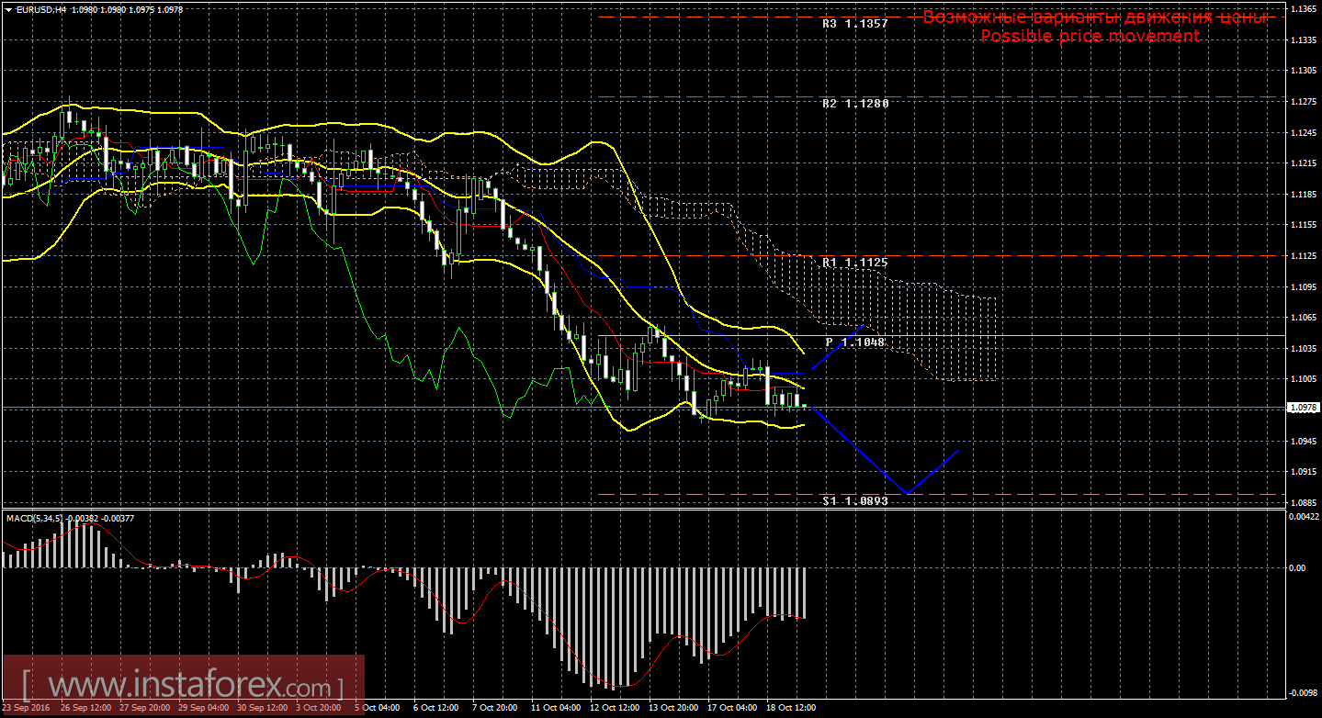
Task: Select the R3 1.1357 resistance label
Action: [854, 24]
